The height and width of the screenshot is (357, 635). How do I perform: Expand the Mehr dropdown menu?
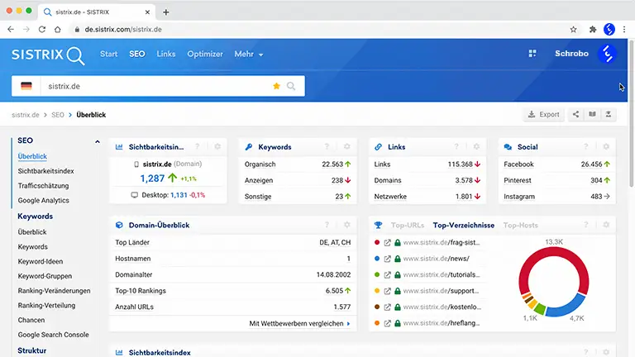[x=249, y=54]
